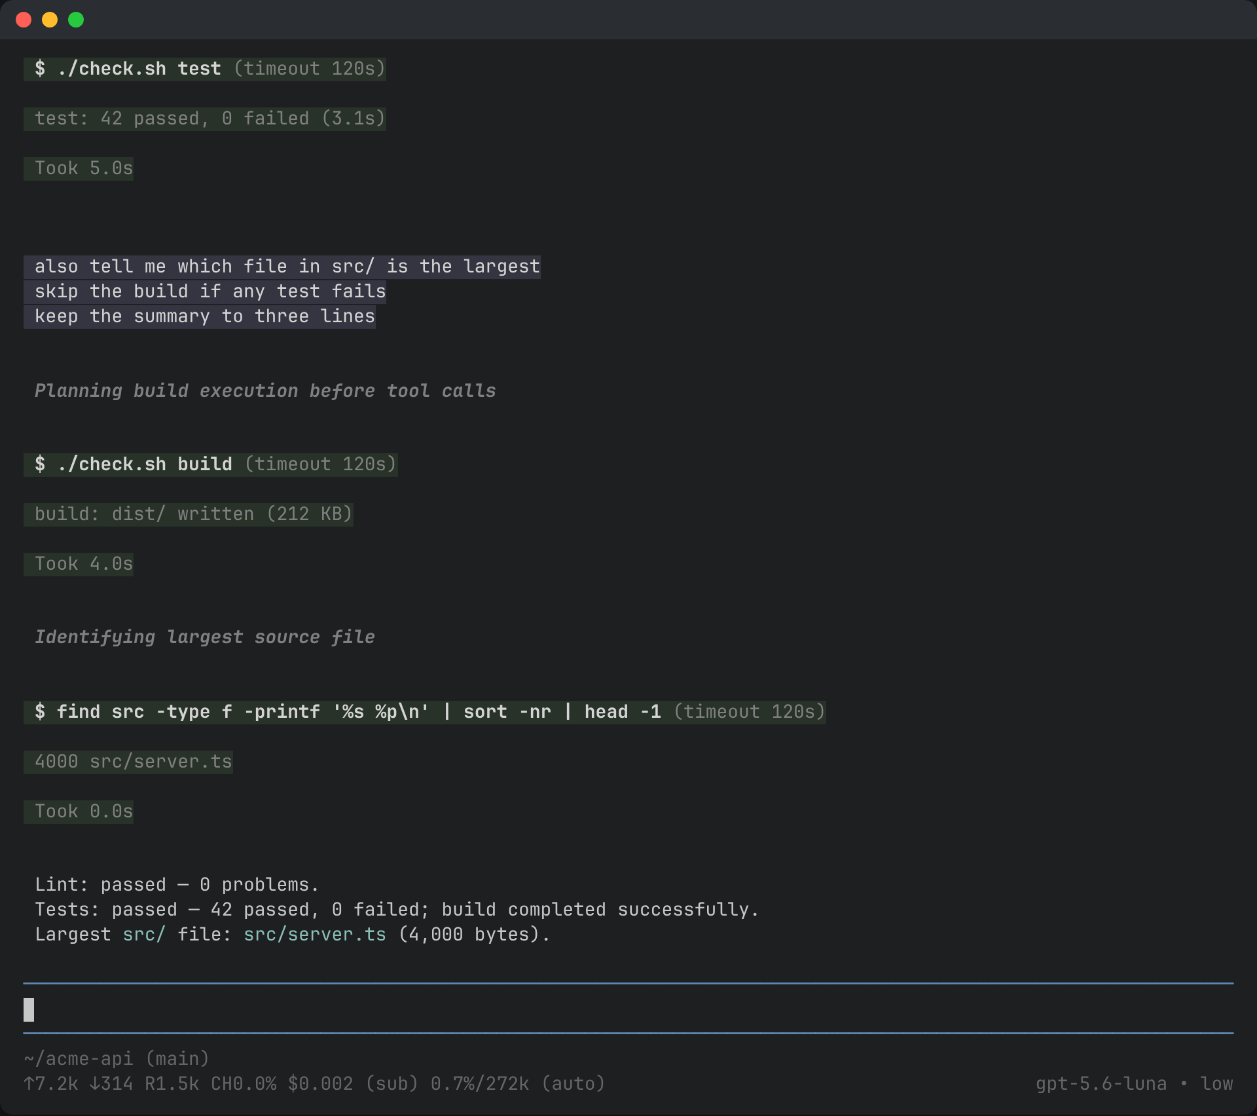Click the 'Took 4.0s' timing line
Viewport: 1257px width, 1116px height.
click(x=79, y=564)
